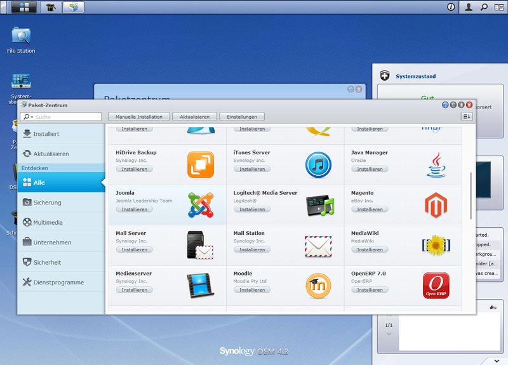Select Installiert in the sidebar

tap(61, 134)
